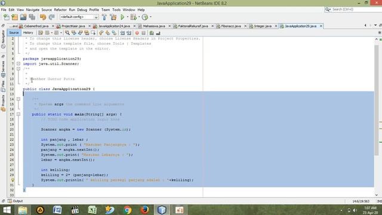Open the document list dropdown arrow
Screen dimensions: 382x215
pyautogui.click(x=375, y=25)
